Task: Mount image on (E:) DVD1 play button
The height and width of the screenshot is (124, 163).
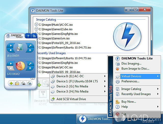Action: pyautogui.click(x=11, y=45)
